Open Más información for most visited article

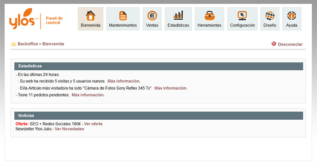pyautogui.click(x=170, y=88)
